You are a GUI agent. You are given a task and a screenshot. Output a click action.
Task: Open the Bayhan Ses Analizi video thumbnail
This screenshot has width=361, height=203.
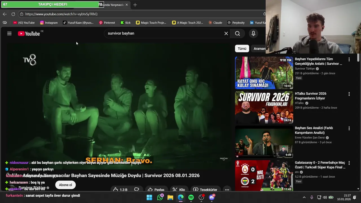[x=264, y=142]
